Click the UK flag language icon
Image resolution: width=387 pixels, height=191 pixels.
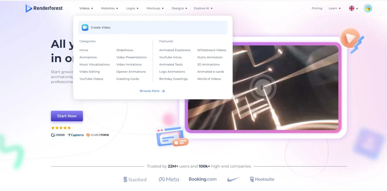[352, 8]
